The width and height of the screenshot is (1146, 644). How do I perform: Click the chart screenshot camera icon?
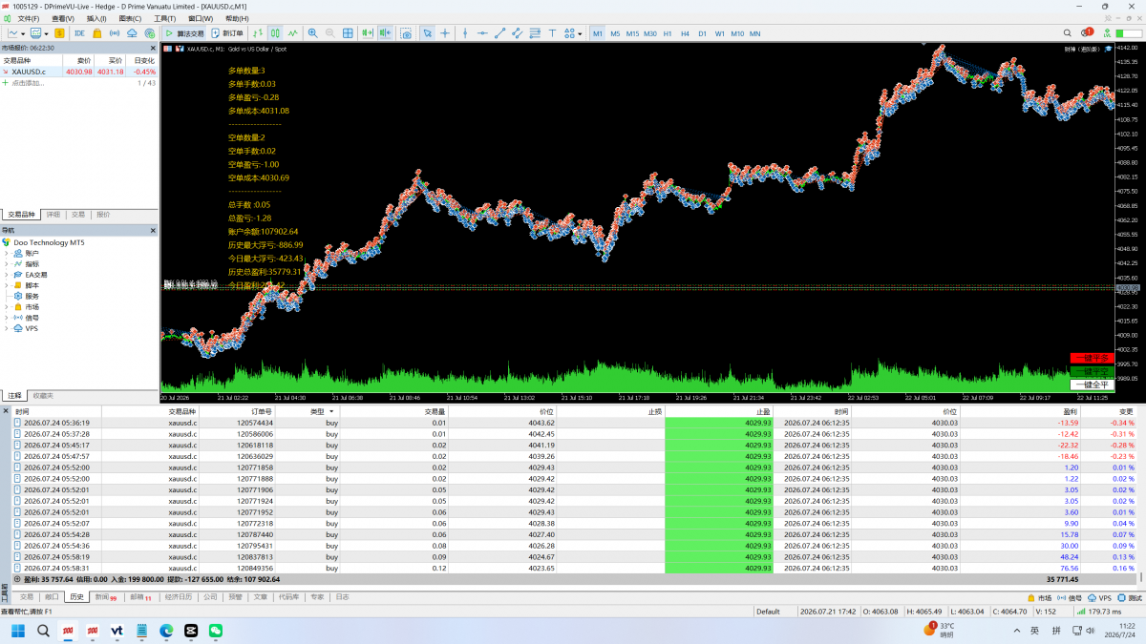[x=406, y=33]
